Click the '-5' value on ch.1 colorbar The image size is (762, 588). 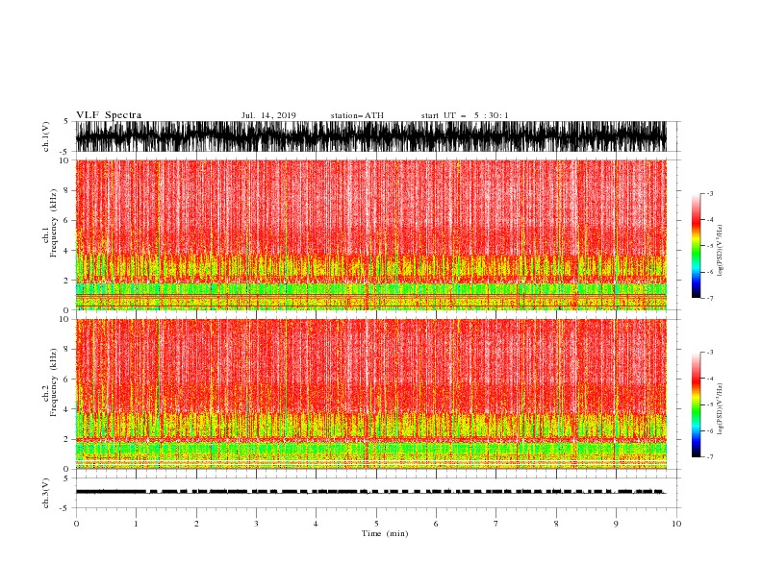click(x=710, y=246)
